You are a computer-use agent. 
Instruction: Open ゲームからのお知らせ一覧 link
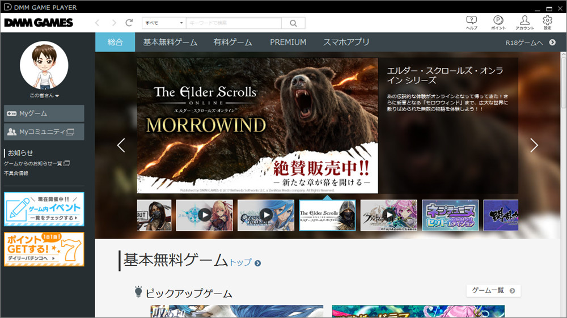tap(33, 163)
